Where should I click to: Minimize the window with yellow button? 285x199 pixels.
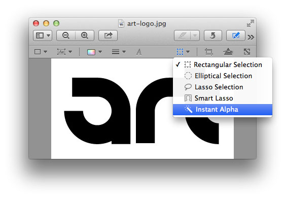(46, 23)
